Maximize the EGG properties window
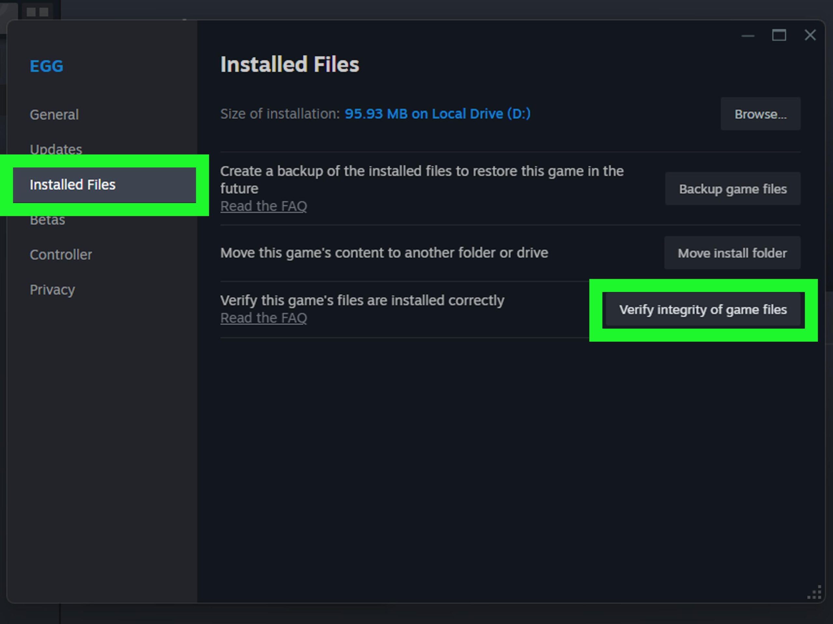 [779, 35]
